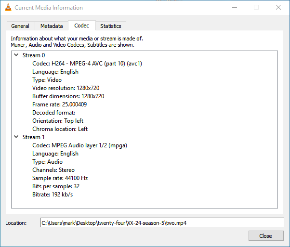Click the VLC cone icon in title bar
This screenshot has width=290, height=247.
[x=8, y=7]
